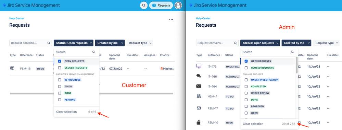Click the Customer 'Request contains...' search field

[30, 43]
